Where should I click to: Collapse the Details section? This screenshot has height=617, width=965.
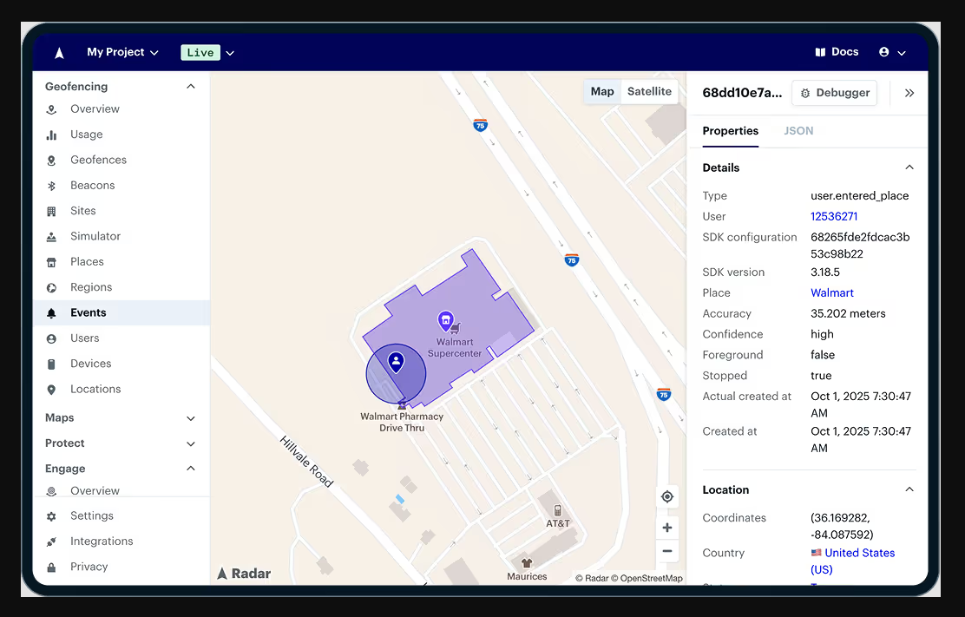coord(909,167)
